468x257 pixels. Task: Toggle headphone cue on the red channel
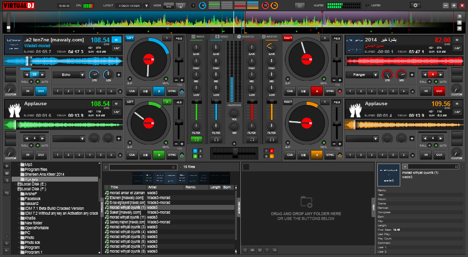click(252, 139)
